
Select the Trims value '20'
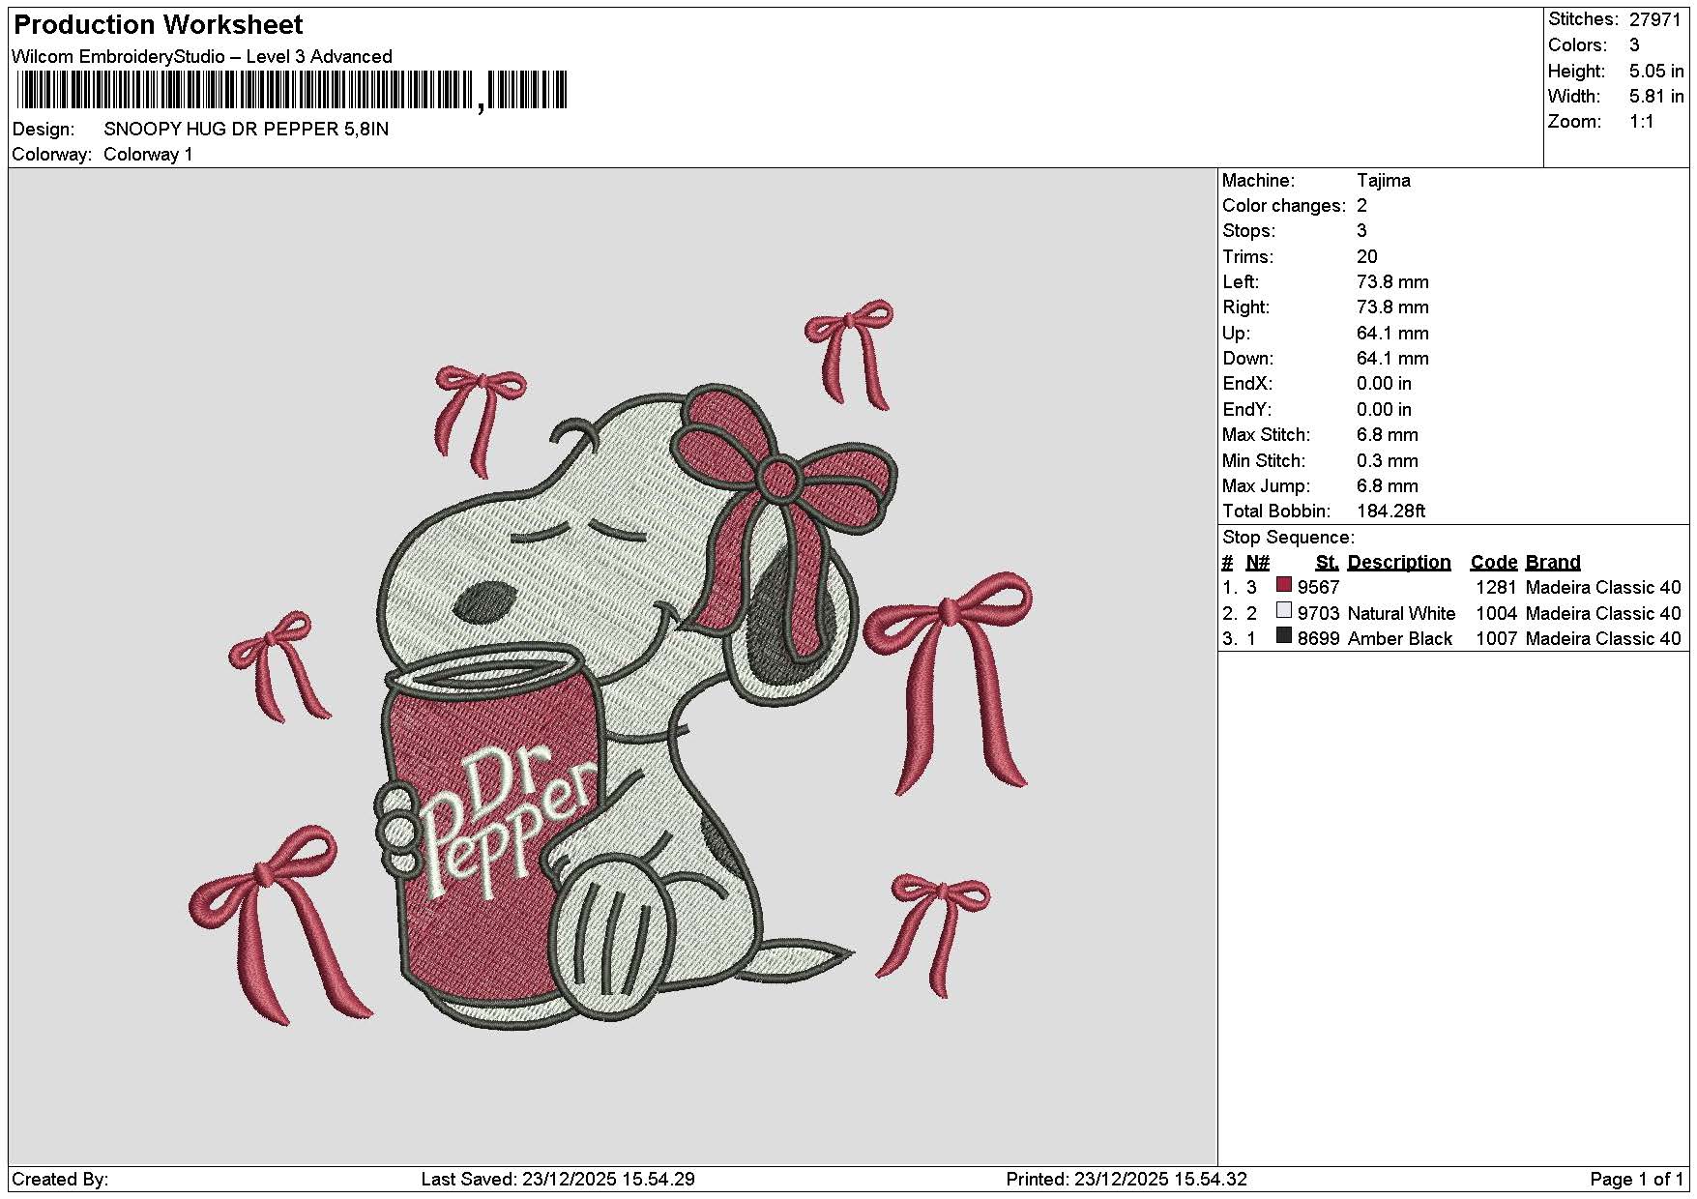click(x=1367, y=257)
